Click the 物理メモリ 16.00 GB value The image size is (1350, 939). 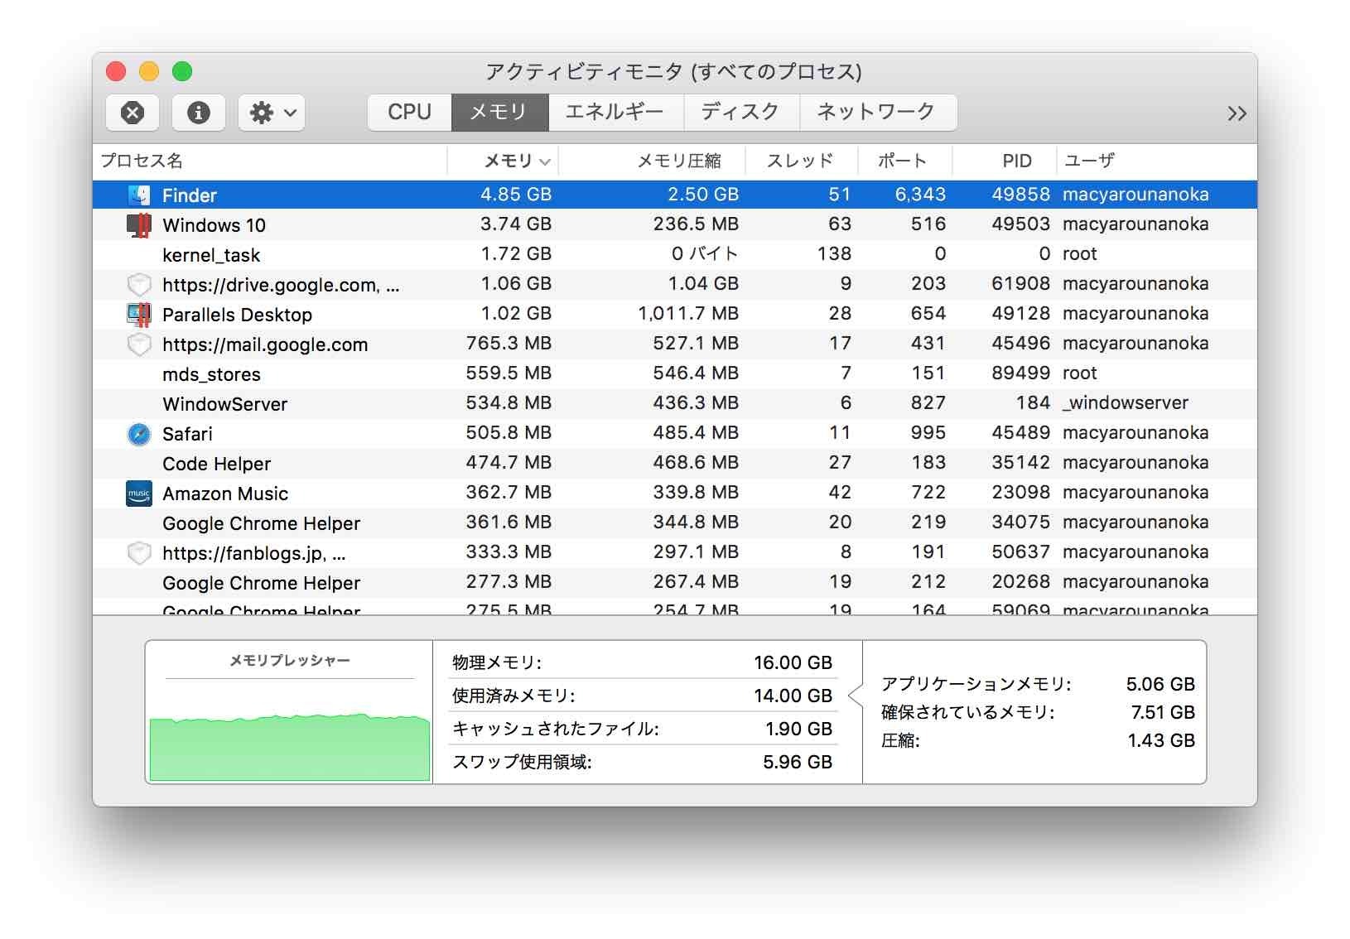(793, 662)
